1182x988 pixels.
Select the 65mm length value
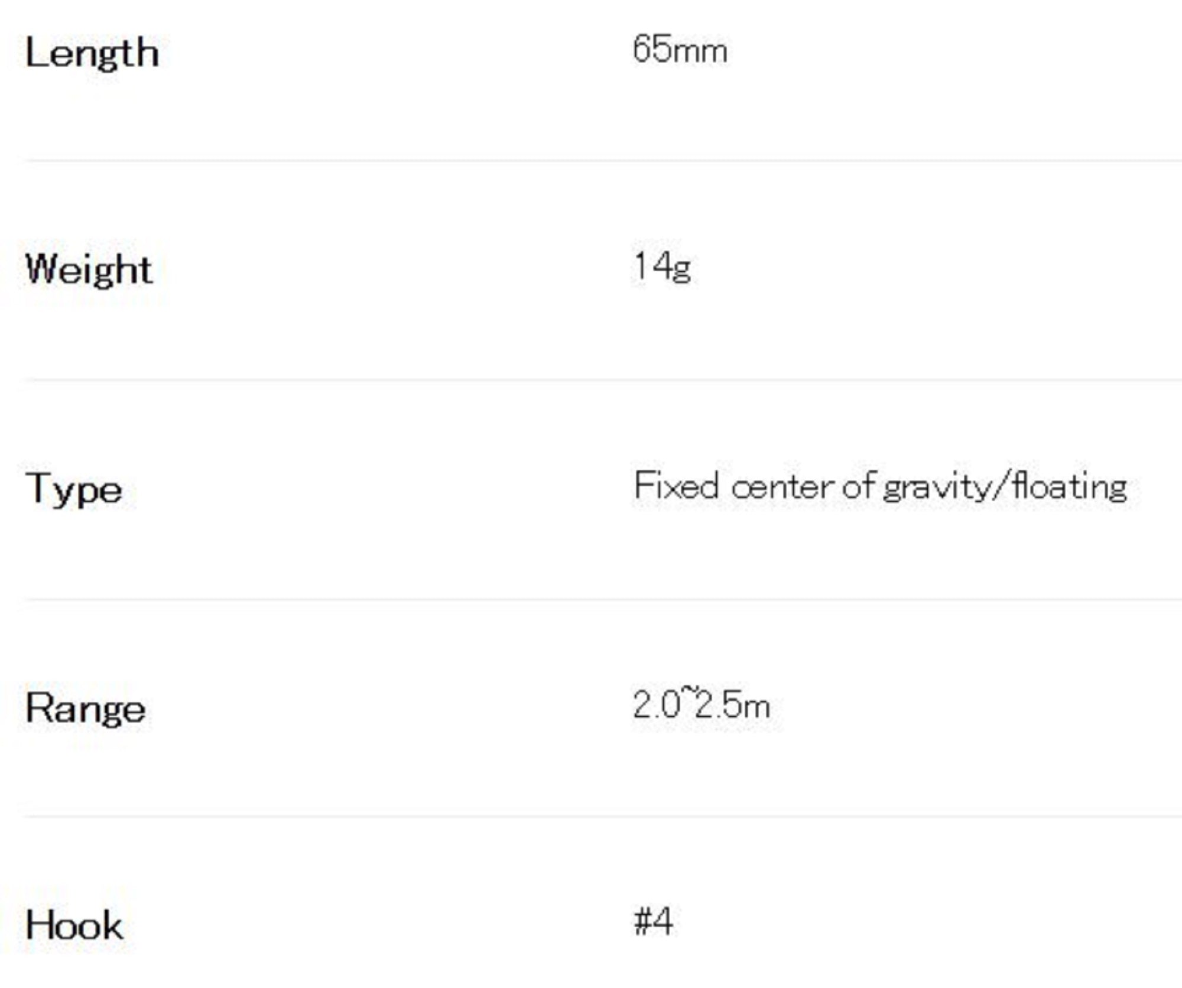click(680, 49)
